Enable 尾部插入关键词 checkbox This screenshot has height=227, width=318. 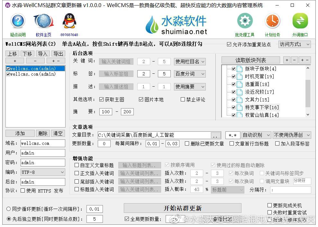(x=77, y=181)
